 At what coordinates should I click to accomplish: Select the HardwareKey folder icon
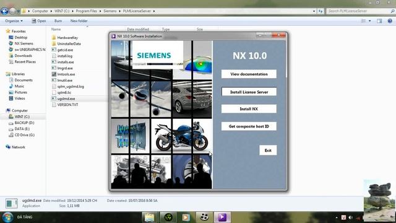(x=54, y=37)
